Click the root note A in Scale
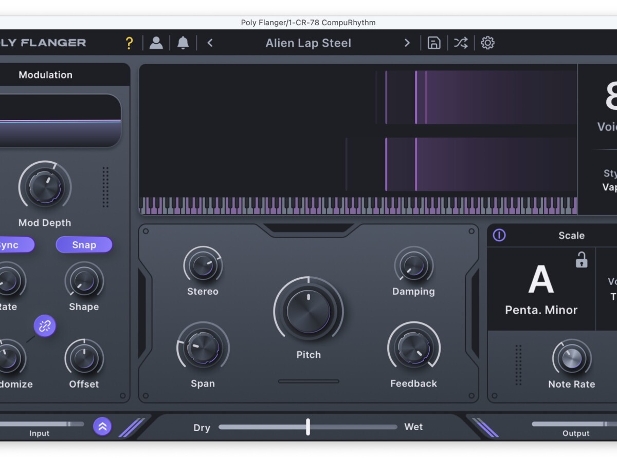Viewport: 617px width, 462px height. point(541,280)
